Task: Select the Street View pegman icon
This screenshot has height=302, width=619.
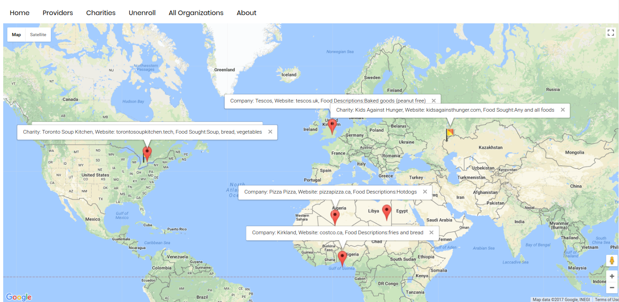Action: (612, 261)
